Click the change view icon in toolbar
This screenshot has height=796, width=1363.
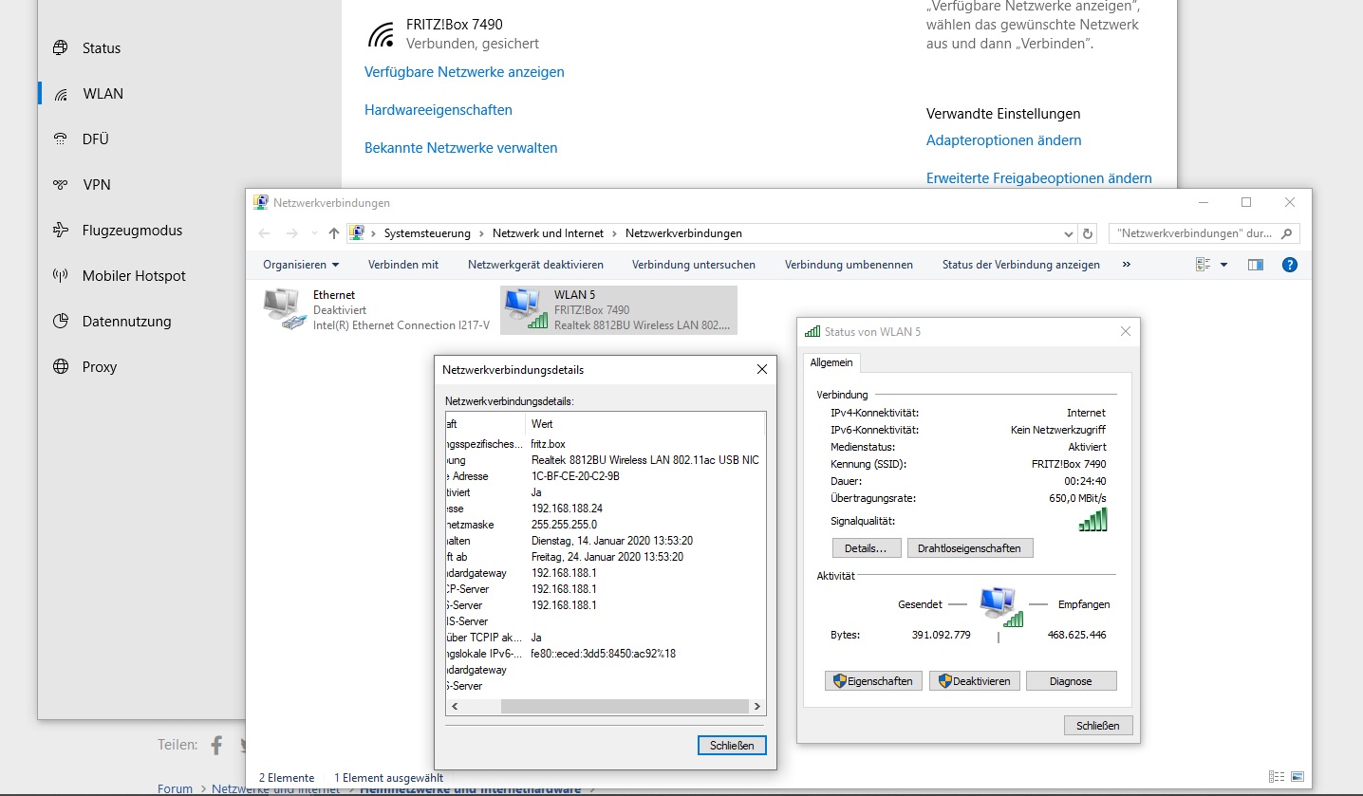click(1204, 265)
